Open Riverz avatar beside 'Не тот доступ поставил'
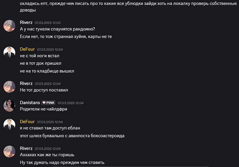Viewport: 239px width, 167px height. tap(9, 87)
